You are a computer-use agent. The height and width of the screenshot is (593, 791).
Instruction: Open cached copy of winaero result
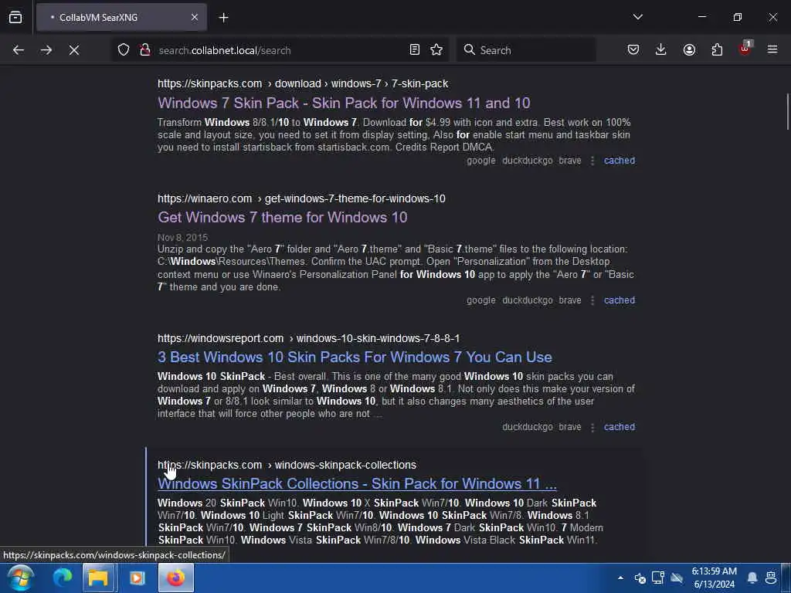pos(620,300)
